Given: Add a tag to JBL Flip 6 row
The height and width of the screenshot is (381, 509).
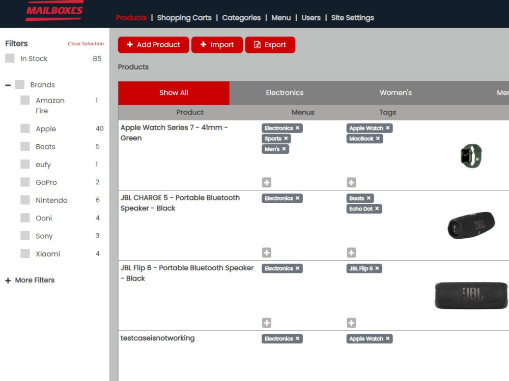Looking at the screenshot, I should coord(351,323).
